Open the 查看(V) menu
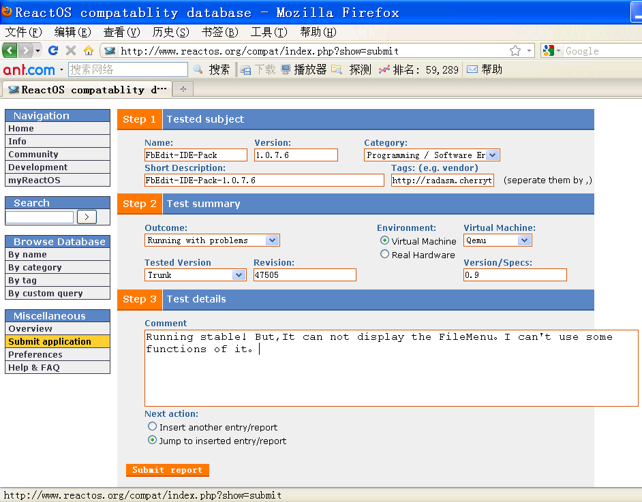Image resolution: width=642 pixels, height=502 pixels. [x=121, y=32]
